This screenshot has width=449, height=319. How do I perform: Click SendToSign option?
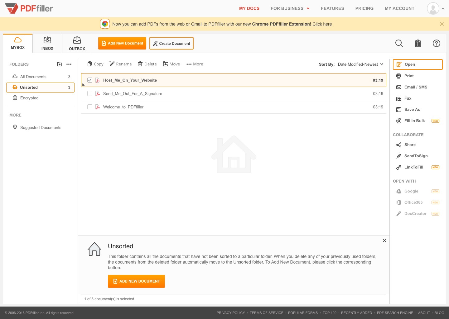point(412,156)
